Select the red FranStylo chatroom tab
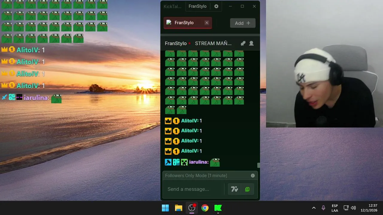This screenshot has width=383, height=215. tap(188, 23)
